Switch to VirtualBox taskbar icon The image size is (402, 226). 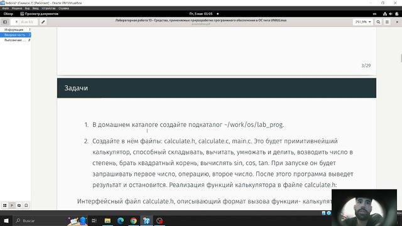[x=146, y=220]
